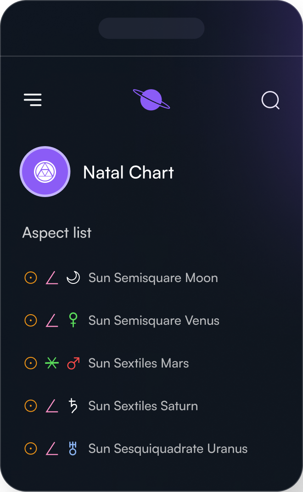Select the green Venus symbol
Screen dimensions: 303x492
[73, 320]
